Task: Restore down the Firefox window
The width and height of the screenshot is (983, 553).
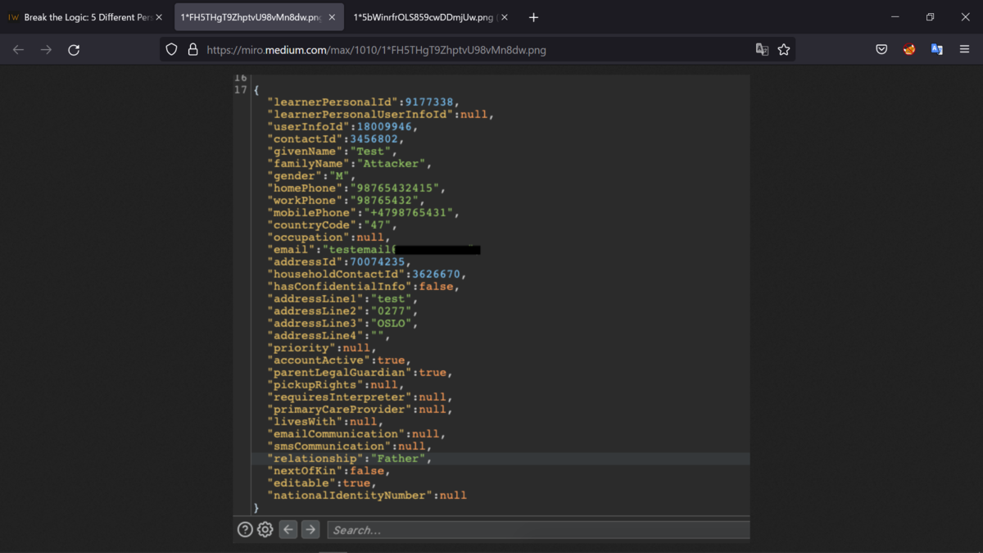Action: click(930, 17)
